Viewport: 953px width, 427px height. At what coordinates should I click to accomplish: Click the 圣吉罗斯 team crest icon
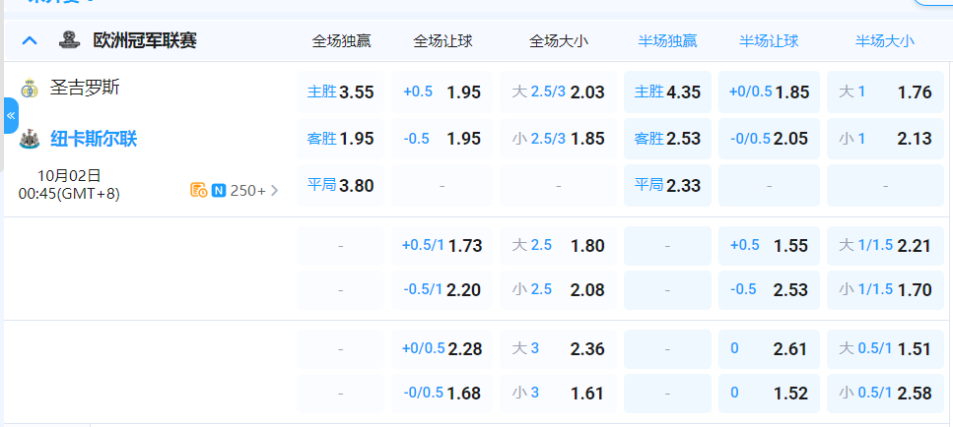29,88
